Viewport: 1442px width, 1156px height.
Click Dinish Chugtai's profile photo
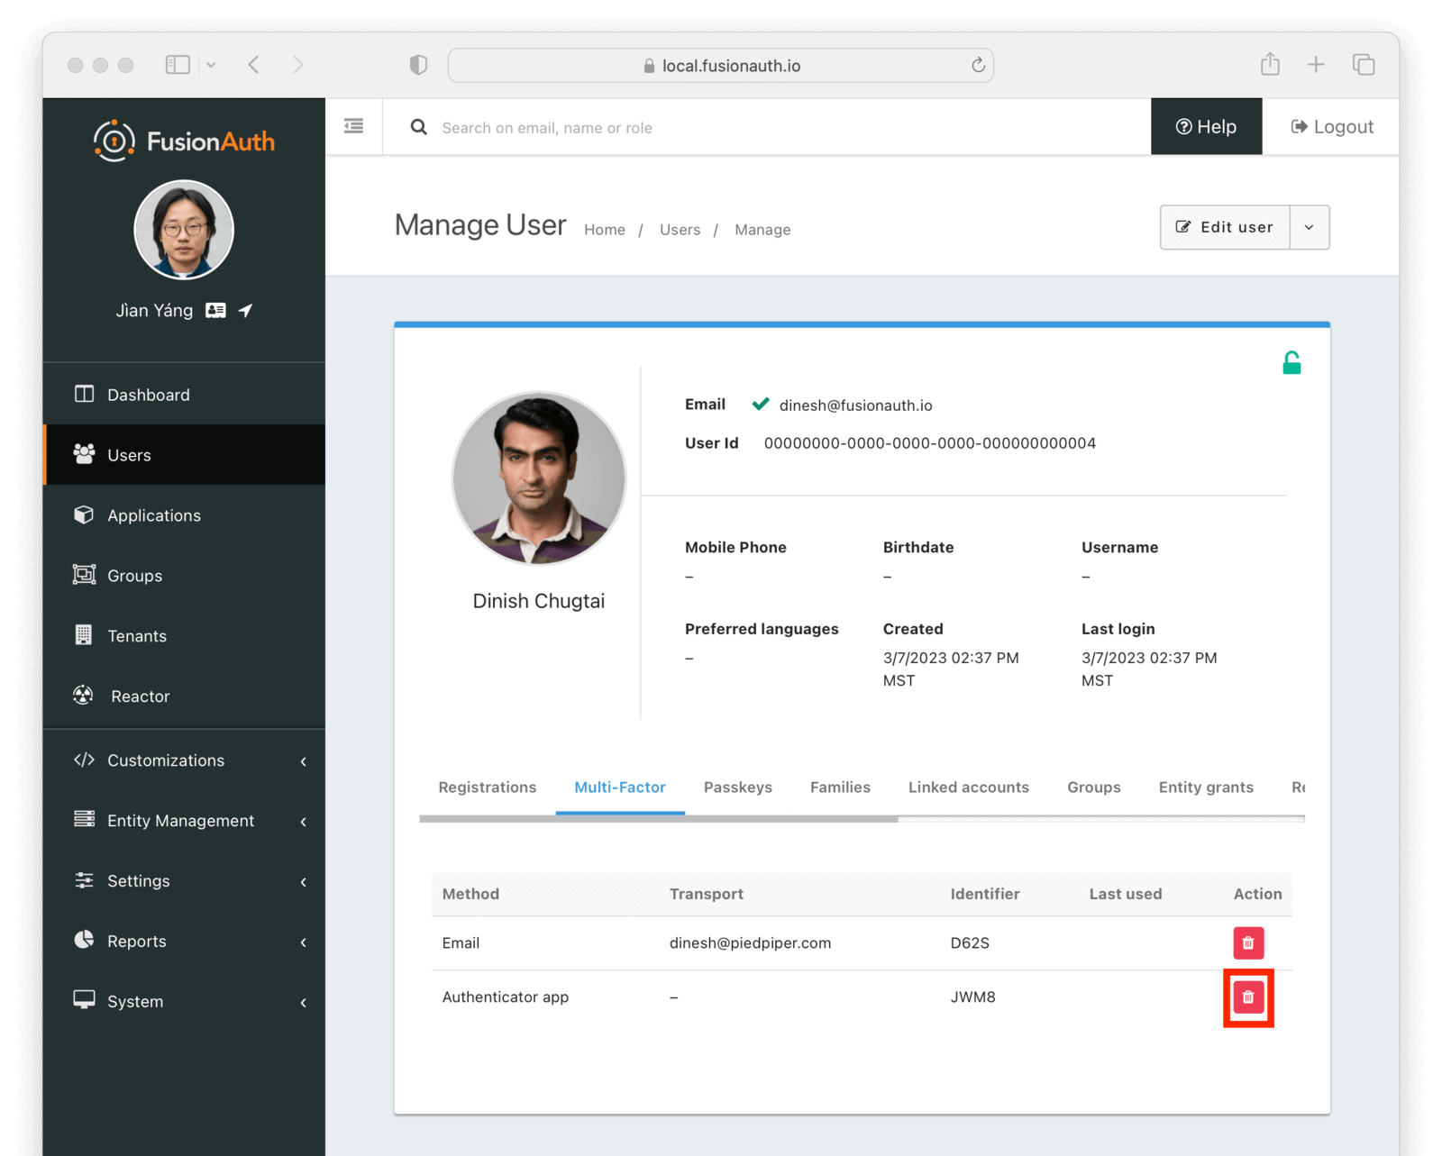pos(539,478)
